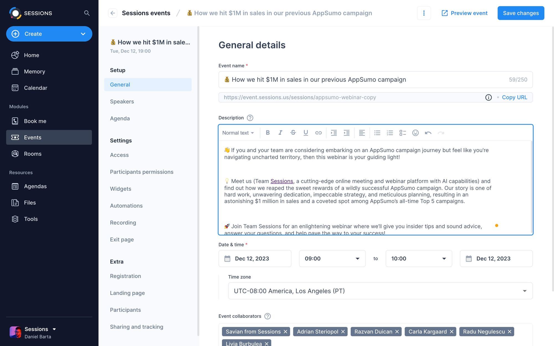The width and height of the screenshot is (554, 346).
Task: Open Normal text style dropdown
Action: pos(238,133)
